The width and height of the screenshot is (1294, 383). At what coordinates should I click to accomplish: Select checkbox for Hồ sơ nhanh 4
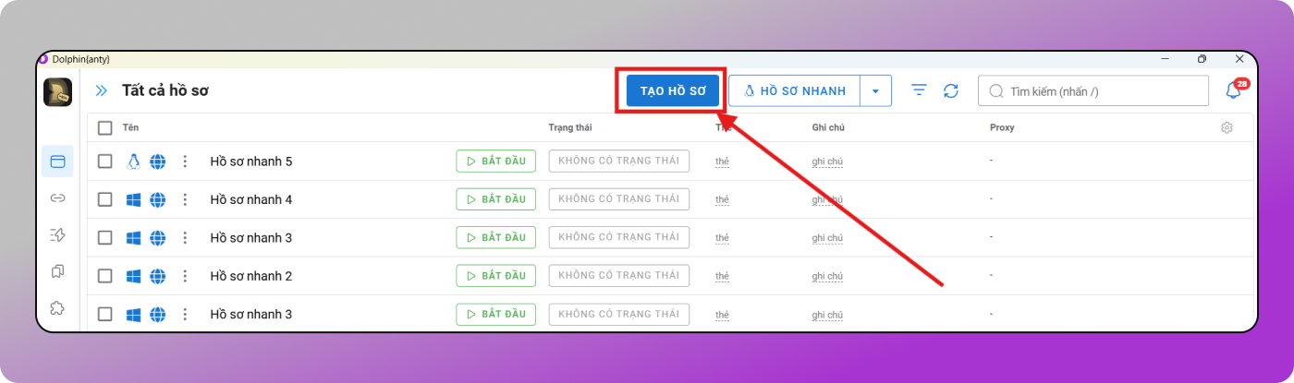click(105, 199)
